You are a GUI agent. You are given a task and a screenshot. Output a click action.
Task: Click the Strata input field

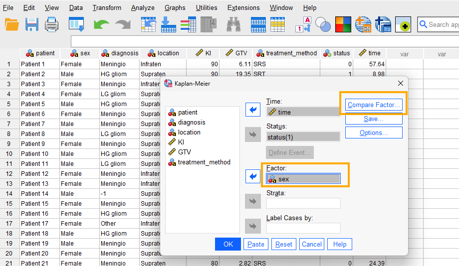click(x=303, y=203)
